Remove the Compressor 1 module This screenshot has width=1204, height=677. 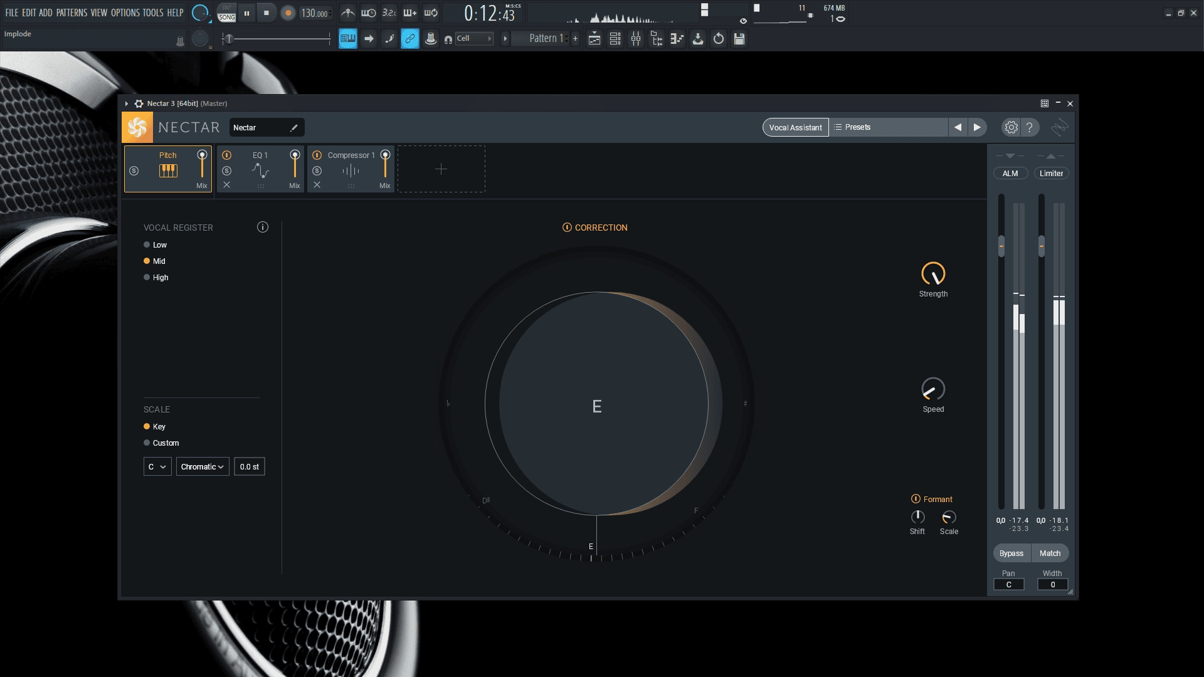317,185
